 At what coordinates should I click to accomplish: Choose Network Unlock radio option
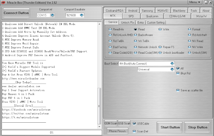tap(145, 47)
